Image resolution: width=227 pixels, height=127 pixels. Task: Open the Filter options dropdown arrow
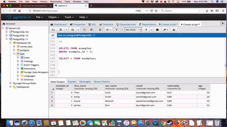coord(122,30)
